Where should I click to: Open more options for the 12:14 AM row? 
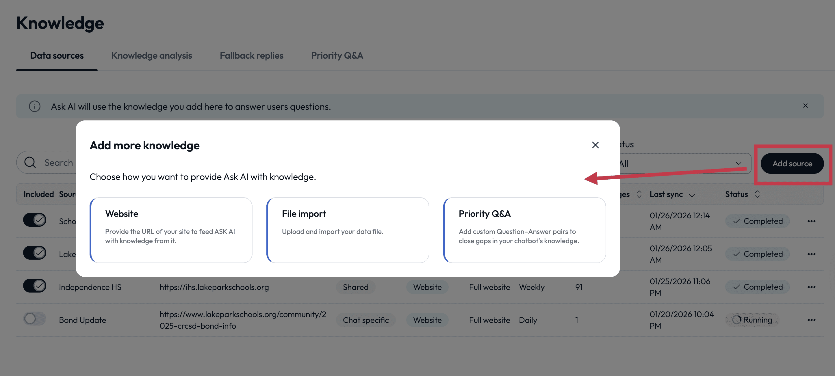pos(811,221)
